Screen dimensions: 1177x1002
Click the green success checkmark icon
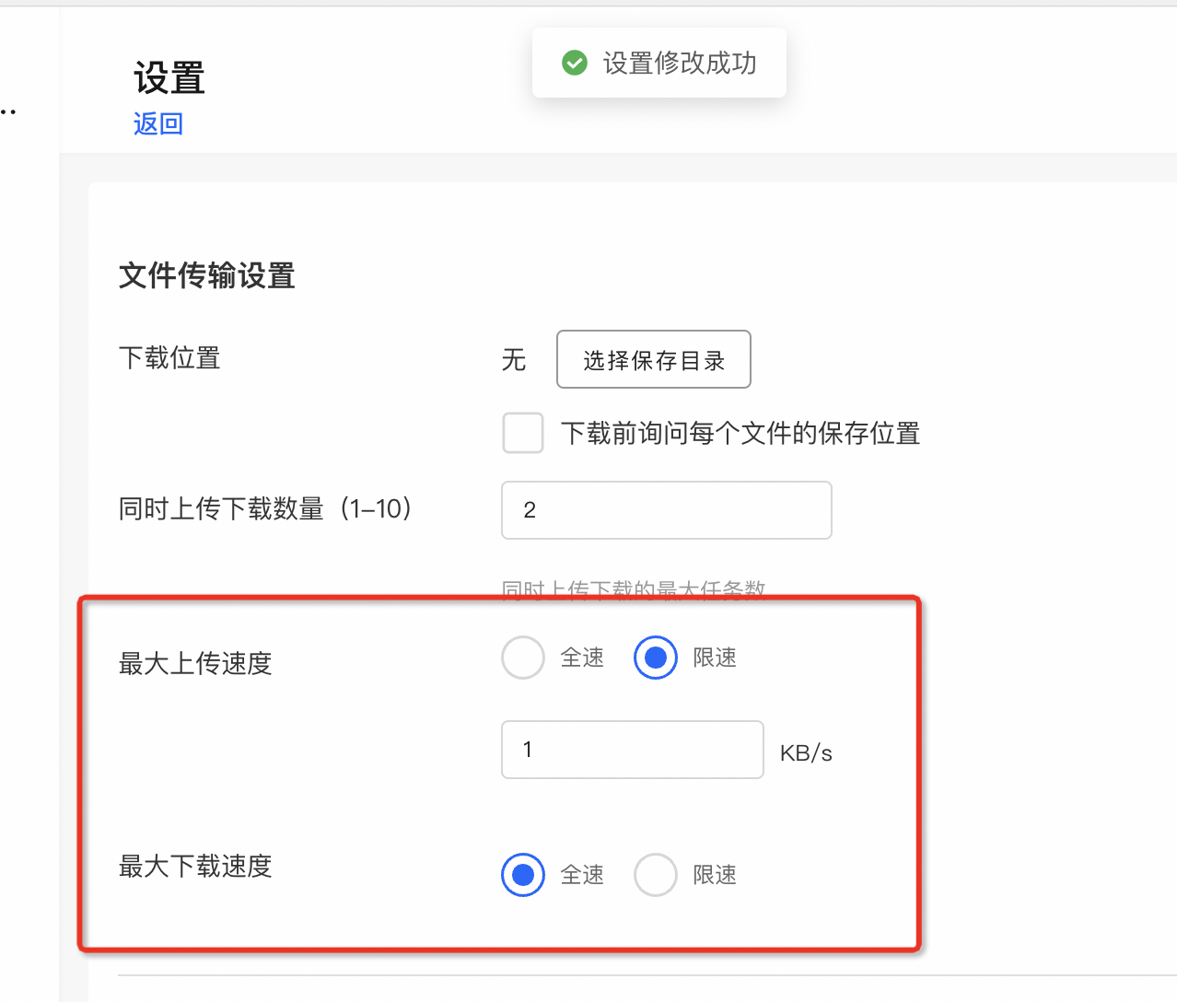coord(575,63)
